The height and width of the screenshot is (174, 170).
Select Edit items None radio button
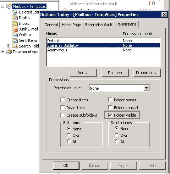pyautogui.click(x=69, y=129)
